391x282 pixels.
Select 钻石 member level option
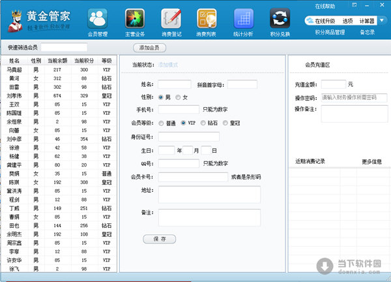pyautogui.click(x=204, y=123)
